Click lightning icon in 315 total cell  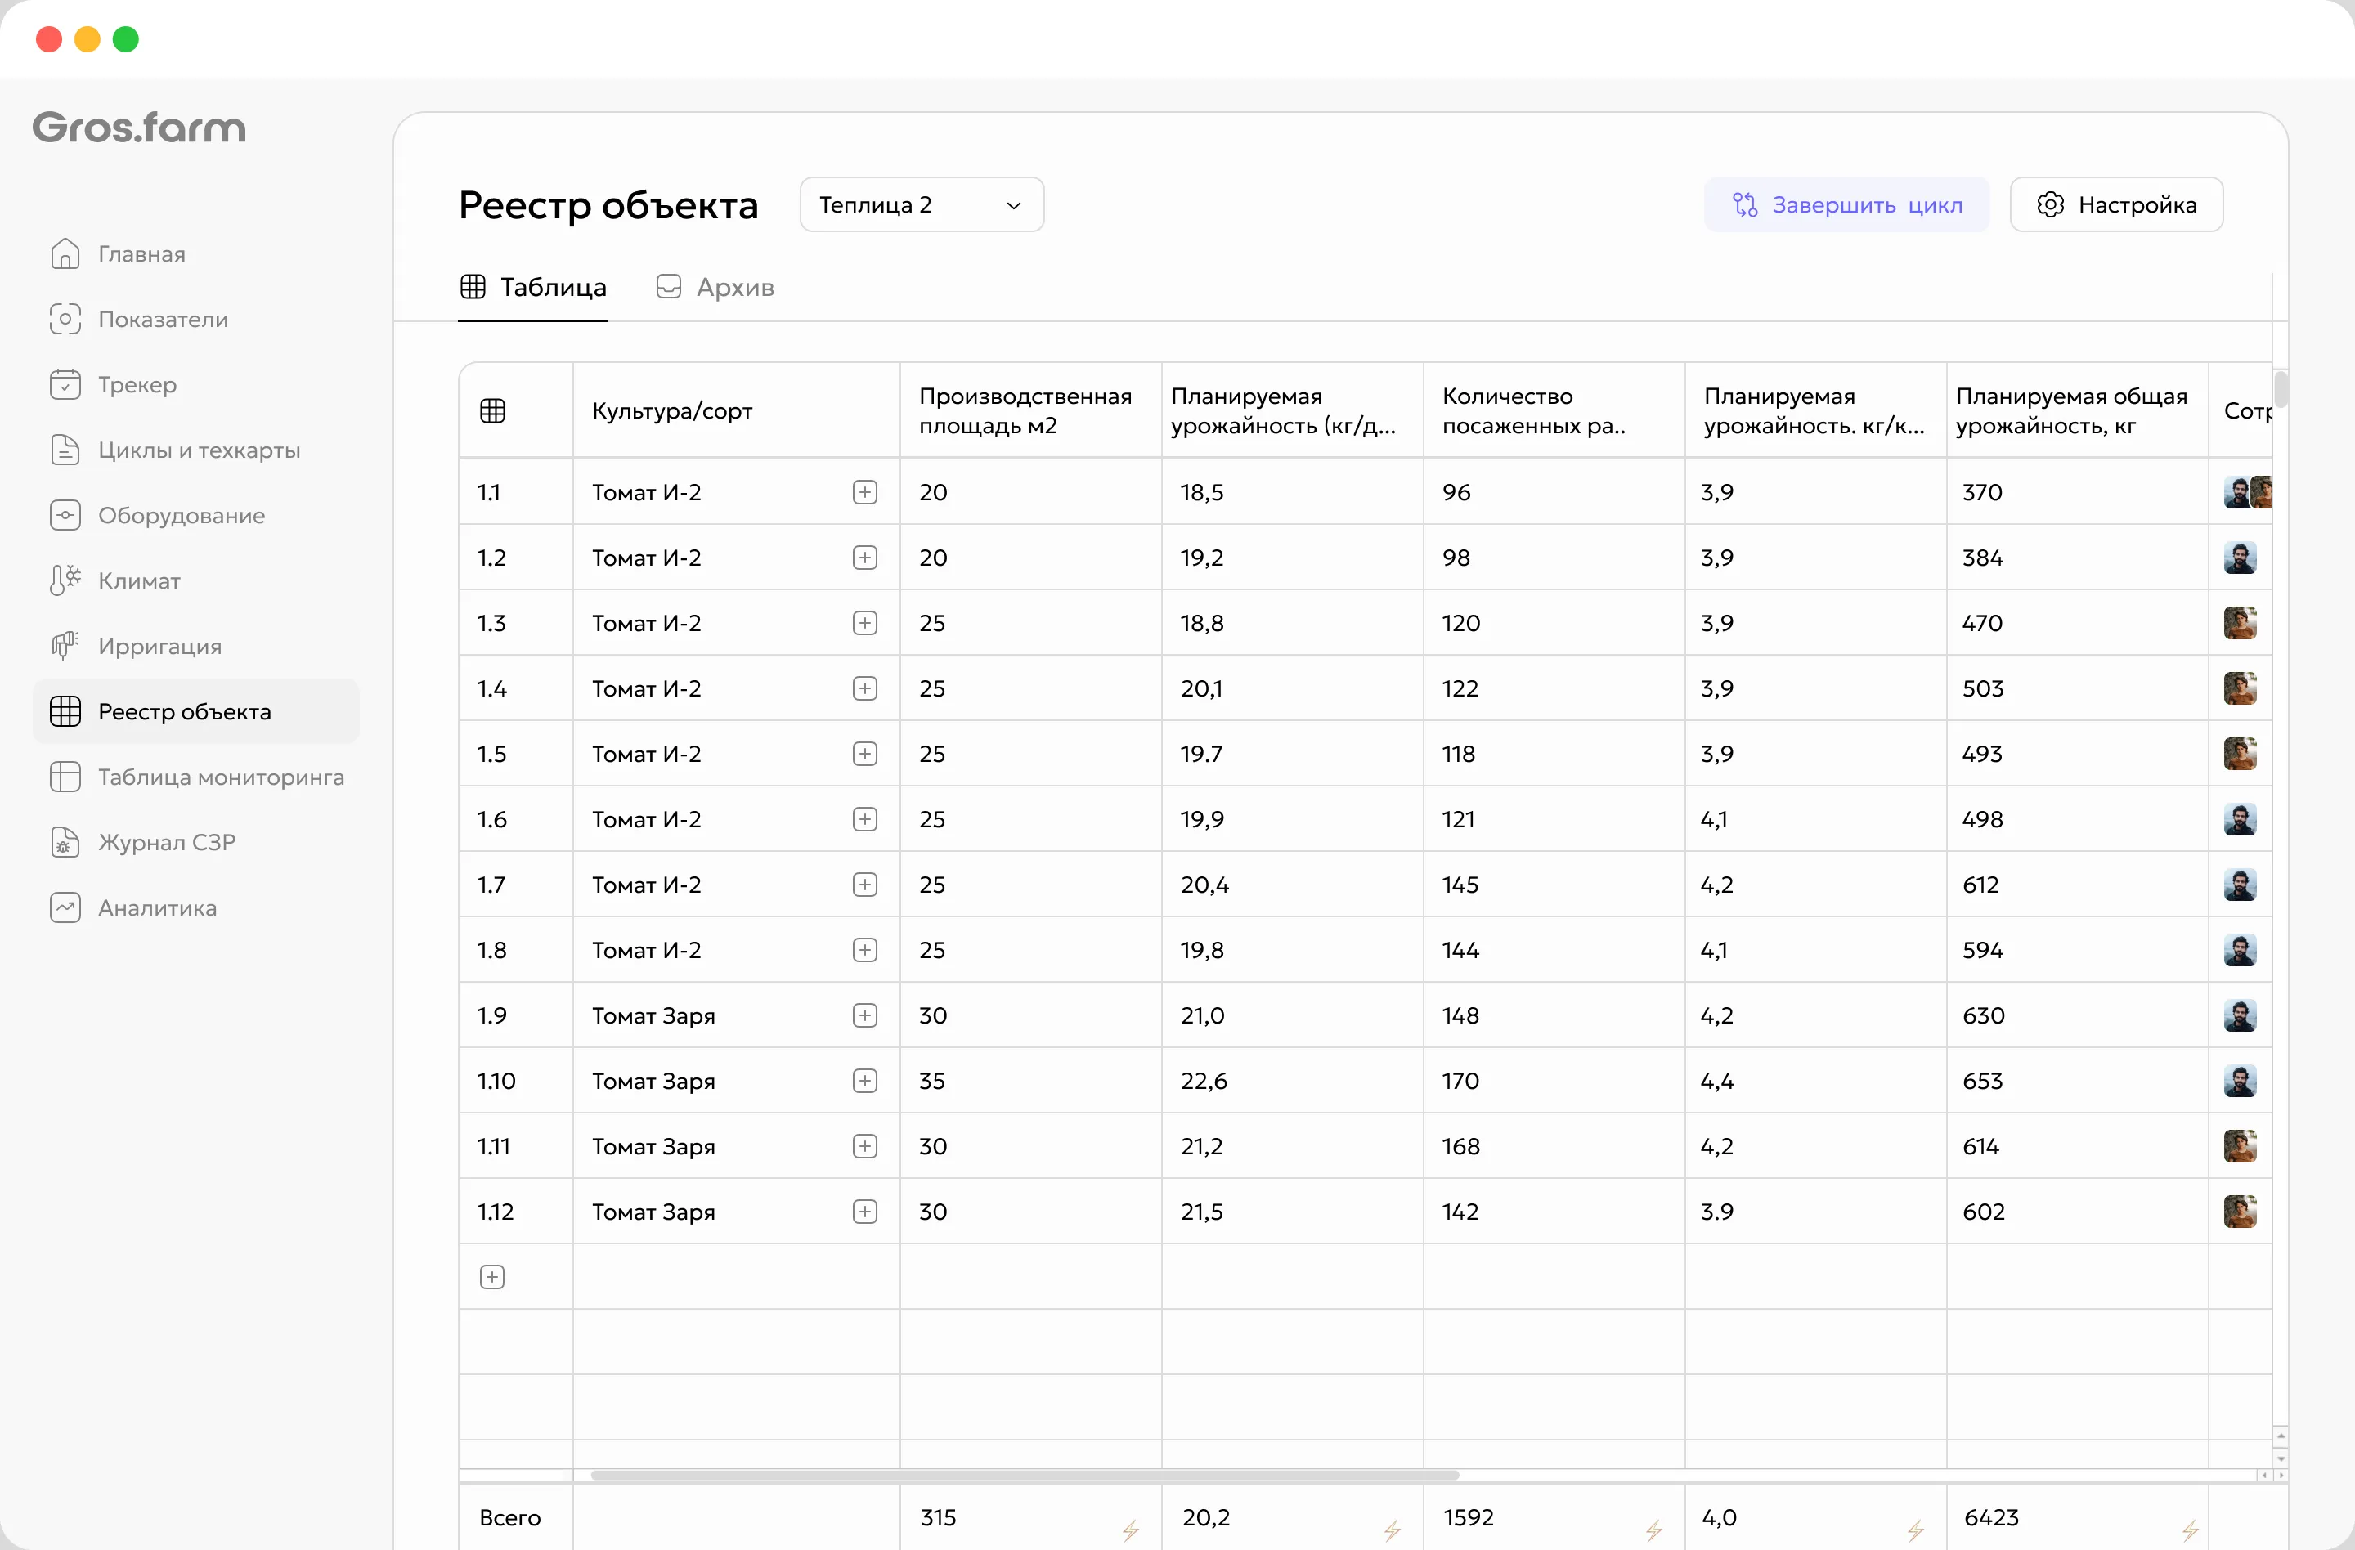[x=1131, y=1530]
